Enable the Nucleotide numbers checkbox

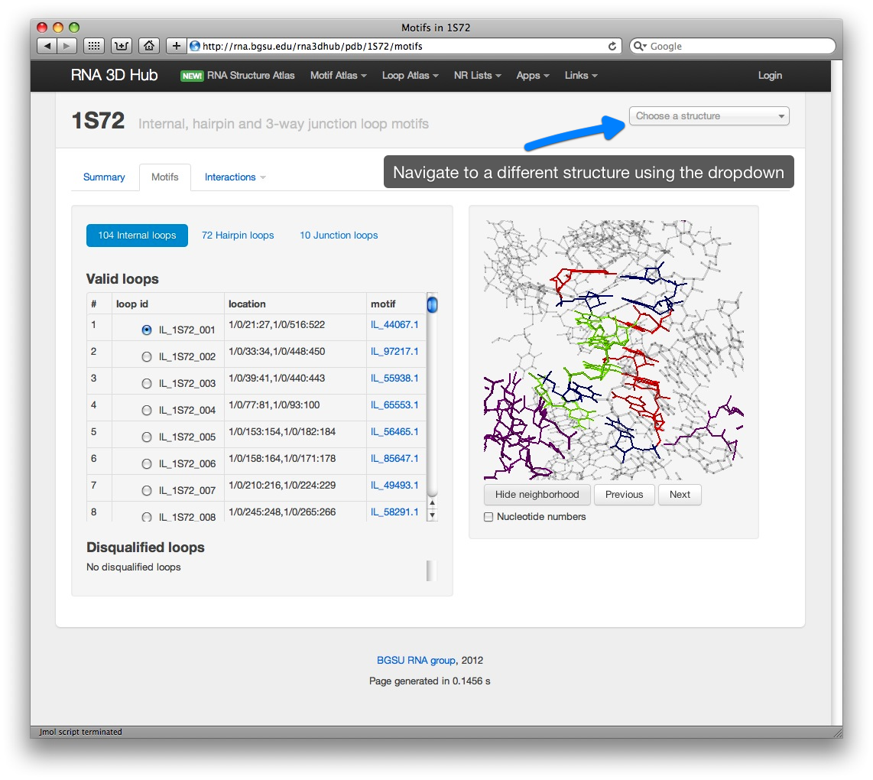click(x=488, y=517)
